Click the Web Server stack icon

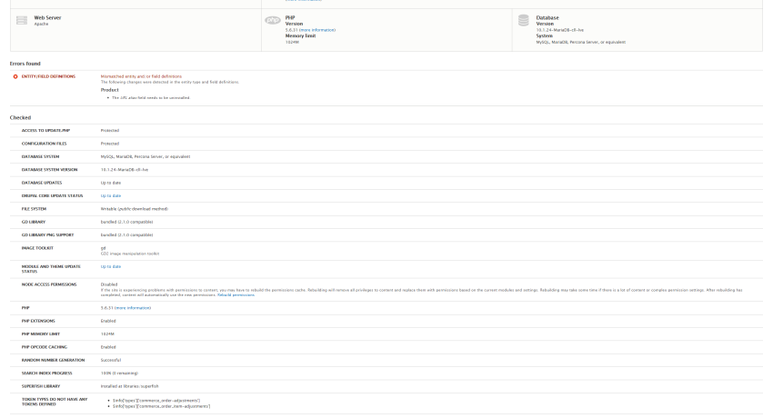coord(22,20)
